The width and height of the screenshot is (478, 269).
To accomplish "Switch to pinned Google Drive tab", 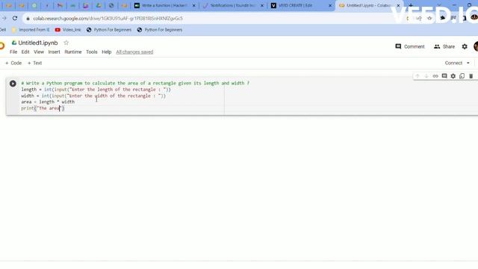I will (x=99, y=5).
